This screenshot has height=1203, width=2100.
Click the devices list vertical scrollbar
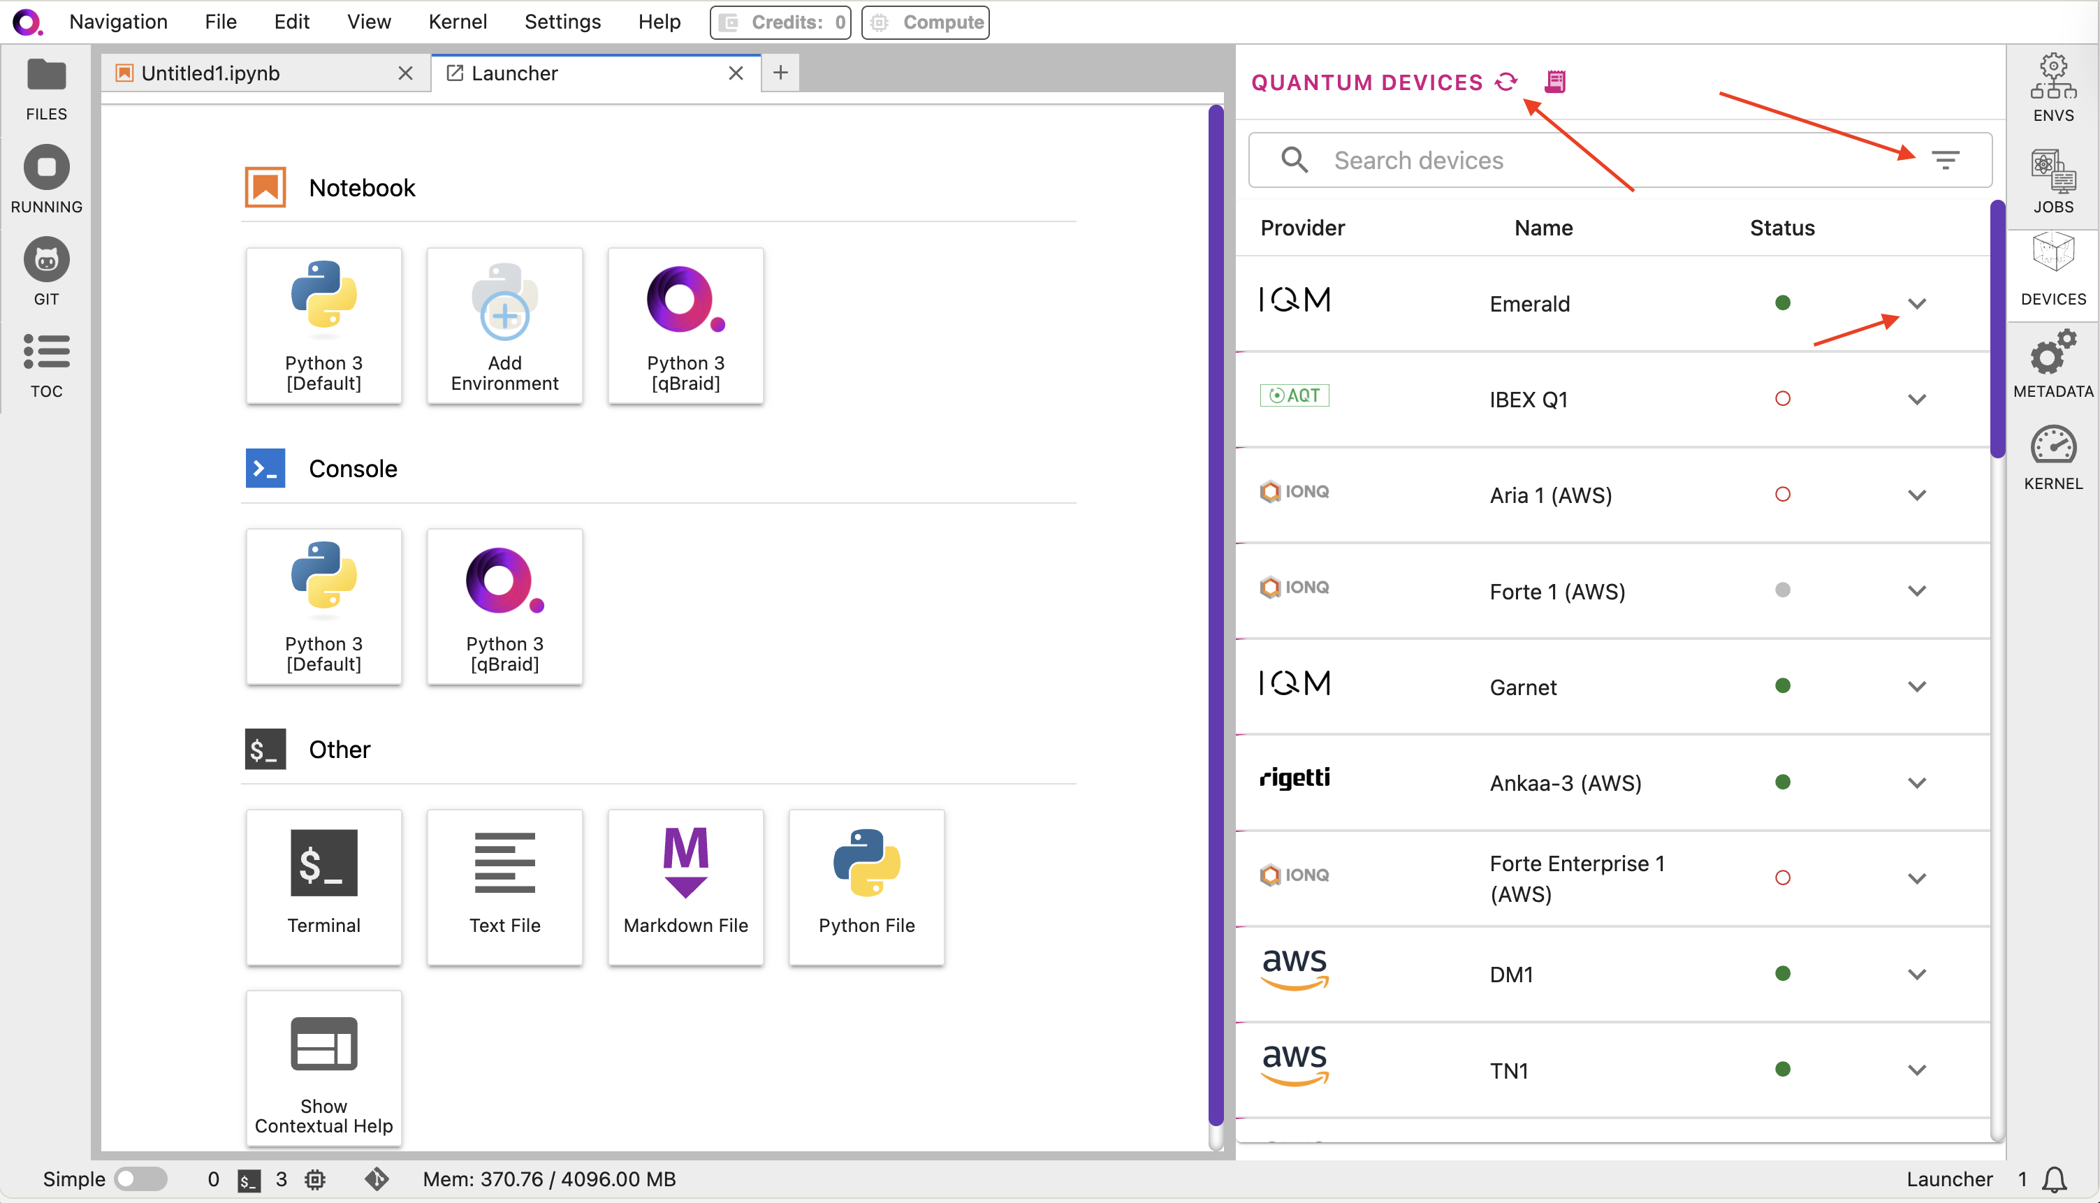1997,330
